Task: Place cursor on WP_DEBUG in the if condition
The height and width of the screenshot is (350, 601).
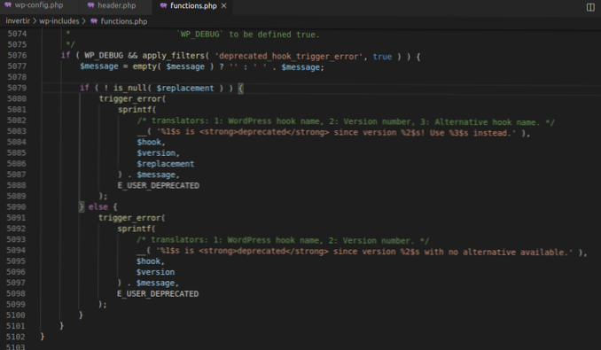Action: [104, 56]
